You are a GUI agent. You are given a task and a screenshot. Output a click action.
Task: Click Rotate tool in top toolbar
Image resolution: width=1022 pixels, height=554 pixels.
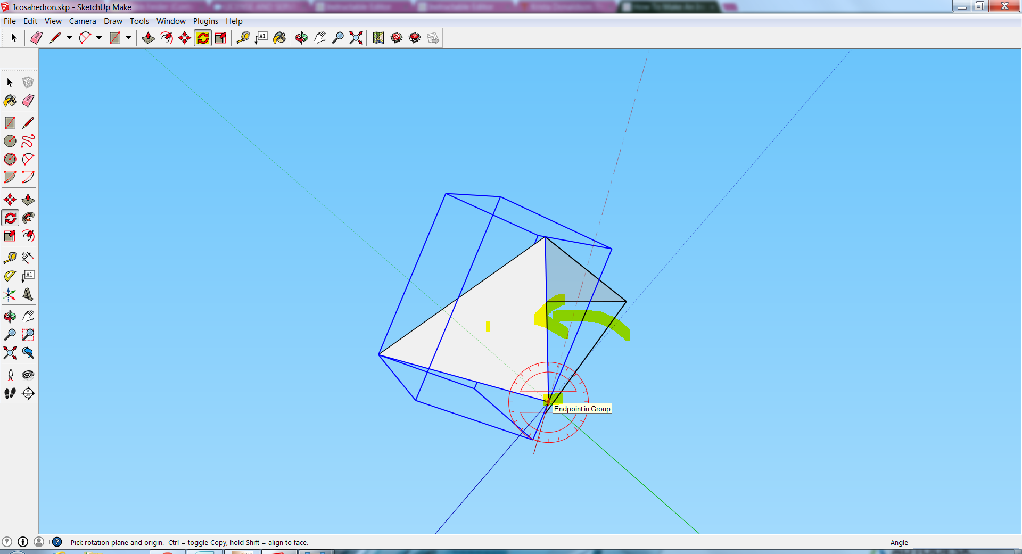[203, 38]
